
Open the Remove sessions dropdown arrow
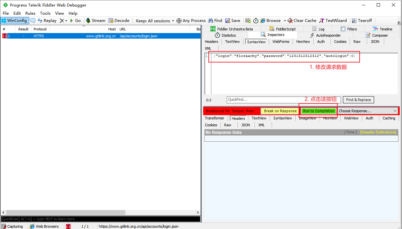[66, 21]
